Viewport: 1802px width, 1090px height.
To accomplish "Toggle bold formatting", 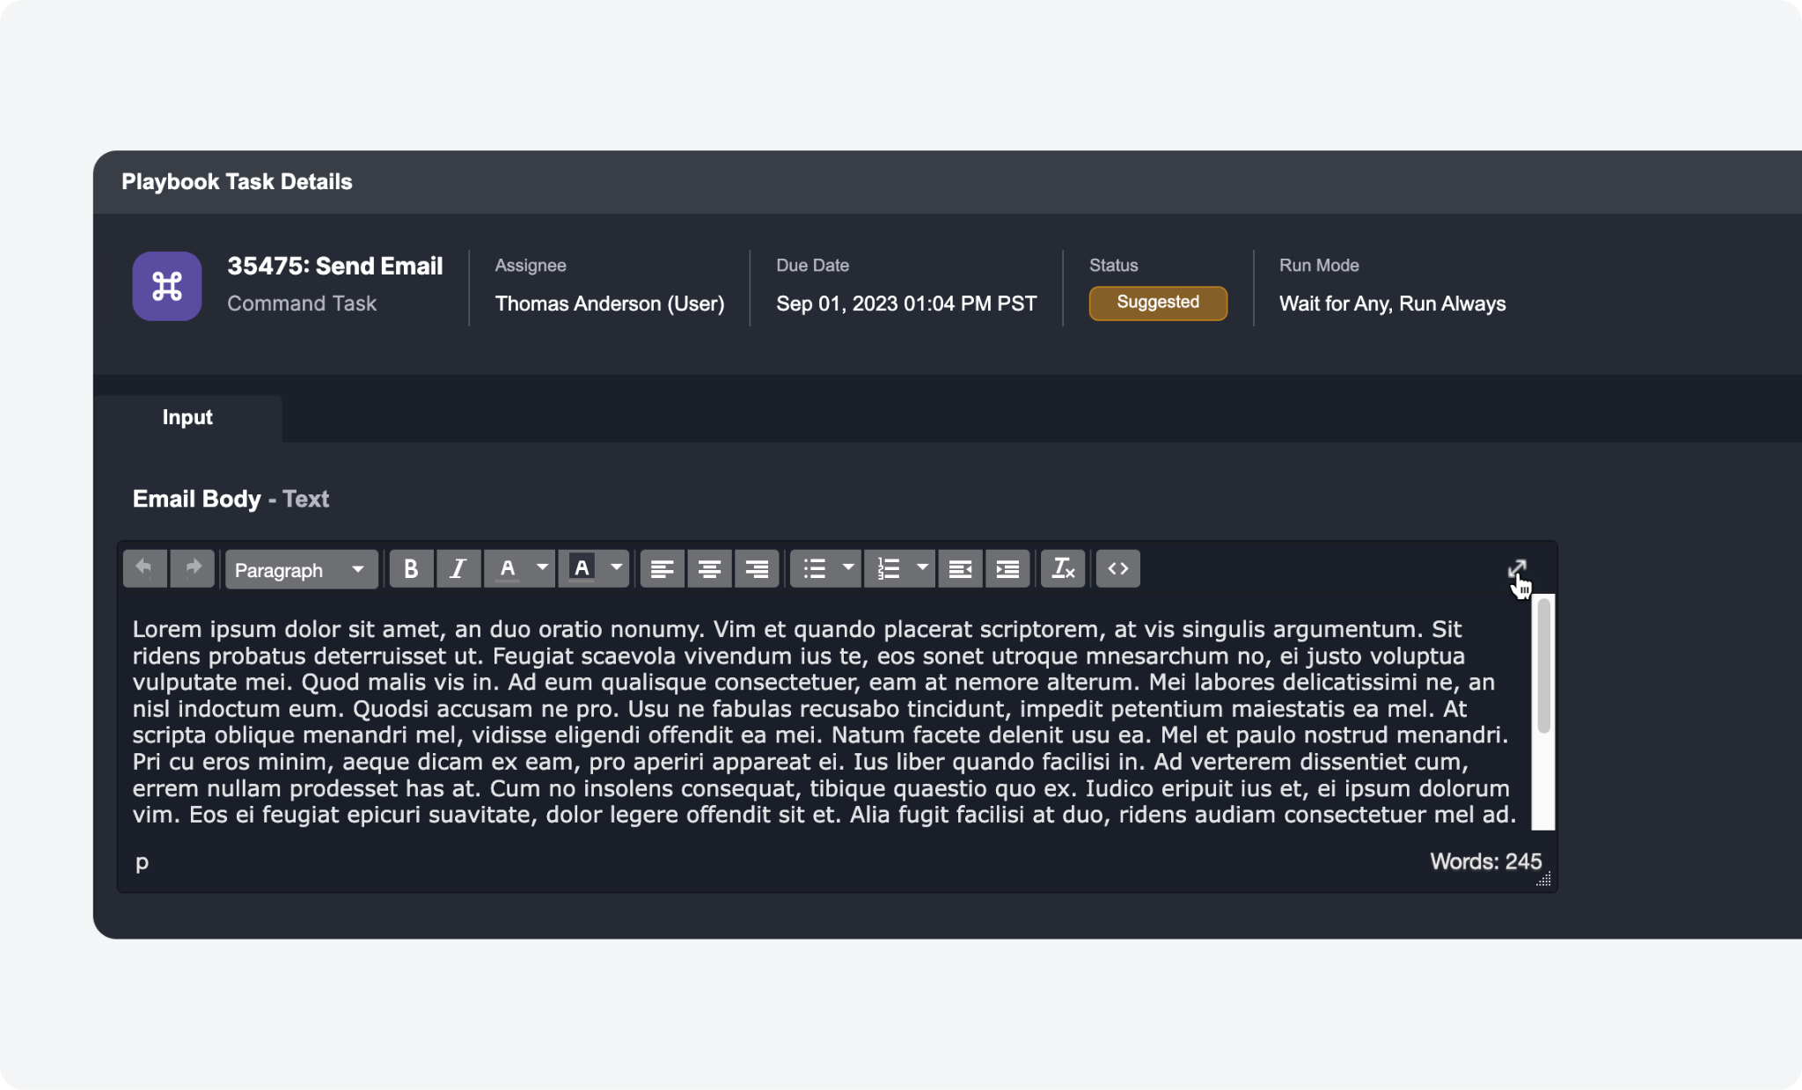I will coord(410,569).
